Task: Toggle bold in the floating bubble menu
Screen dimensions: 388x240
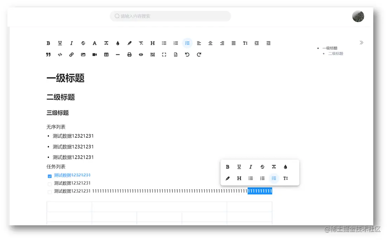Action: pos(227,167)
